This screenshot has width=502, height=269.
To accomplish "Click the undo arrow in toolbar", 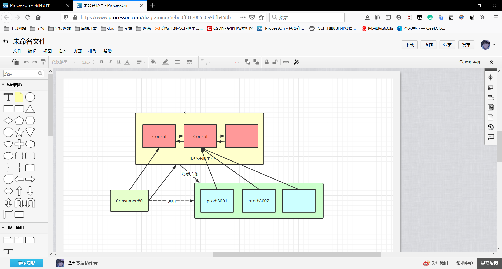I will [26, 62].
